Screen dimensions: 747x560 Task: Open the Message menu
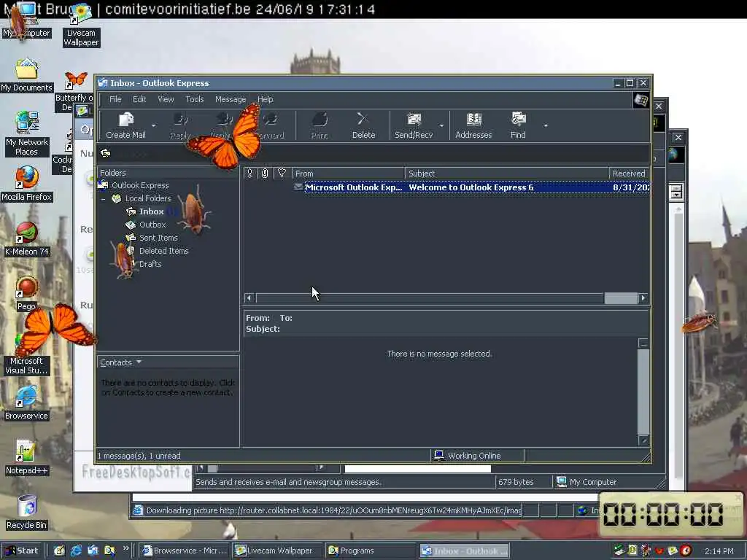click(x=231, y=99)
